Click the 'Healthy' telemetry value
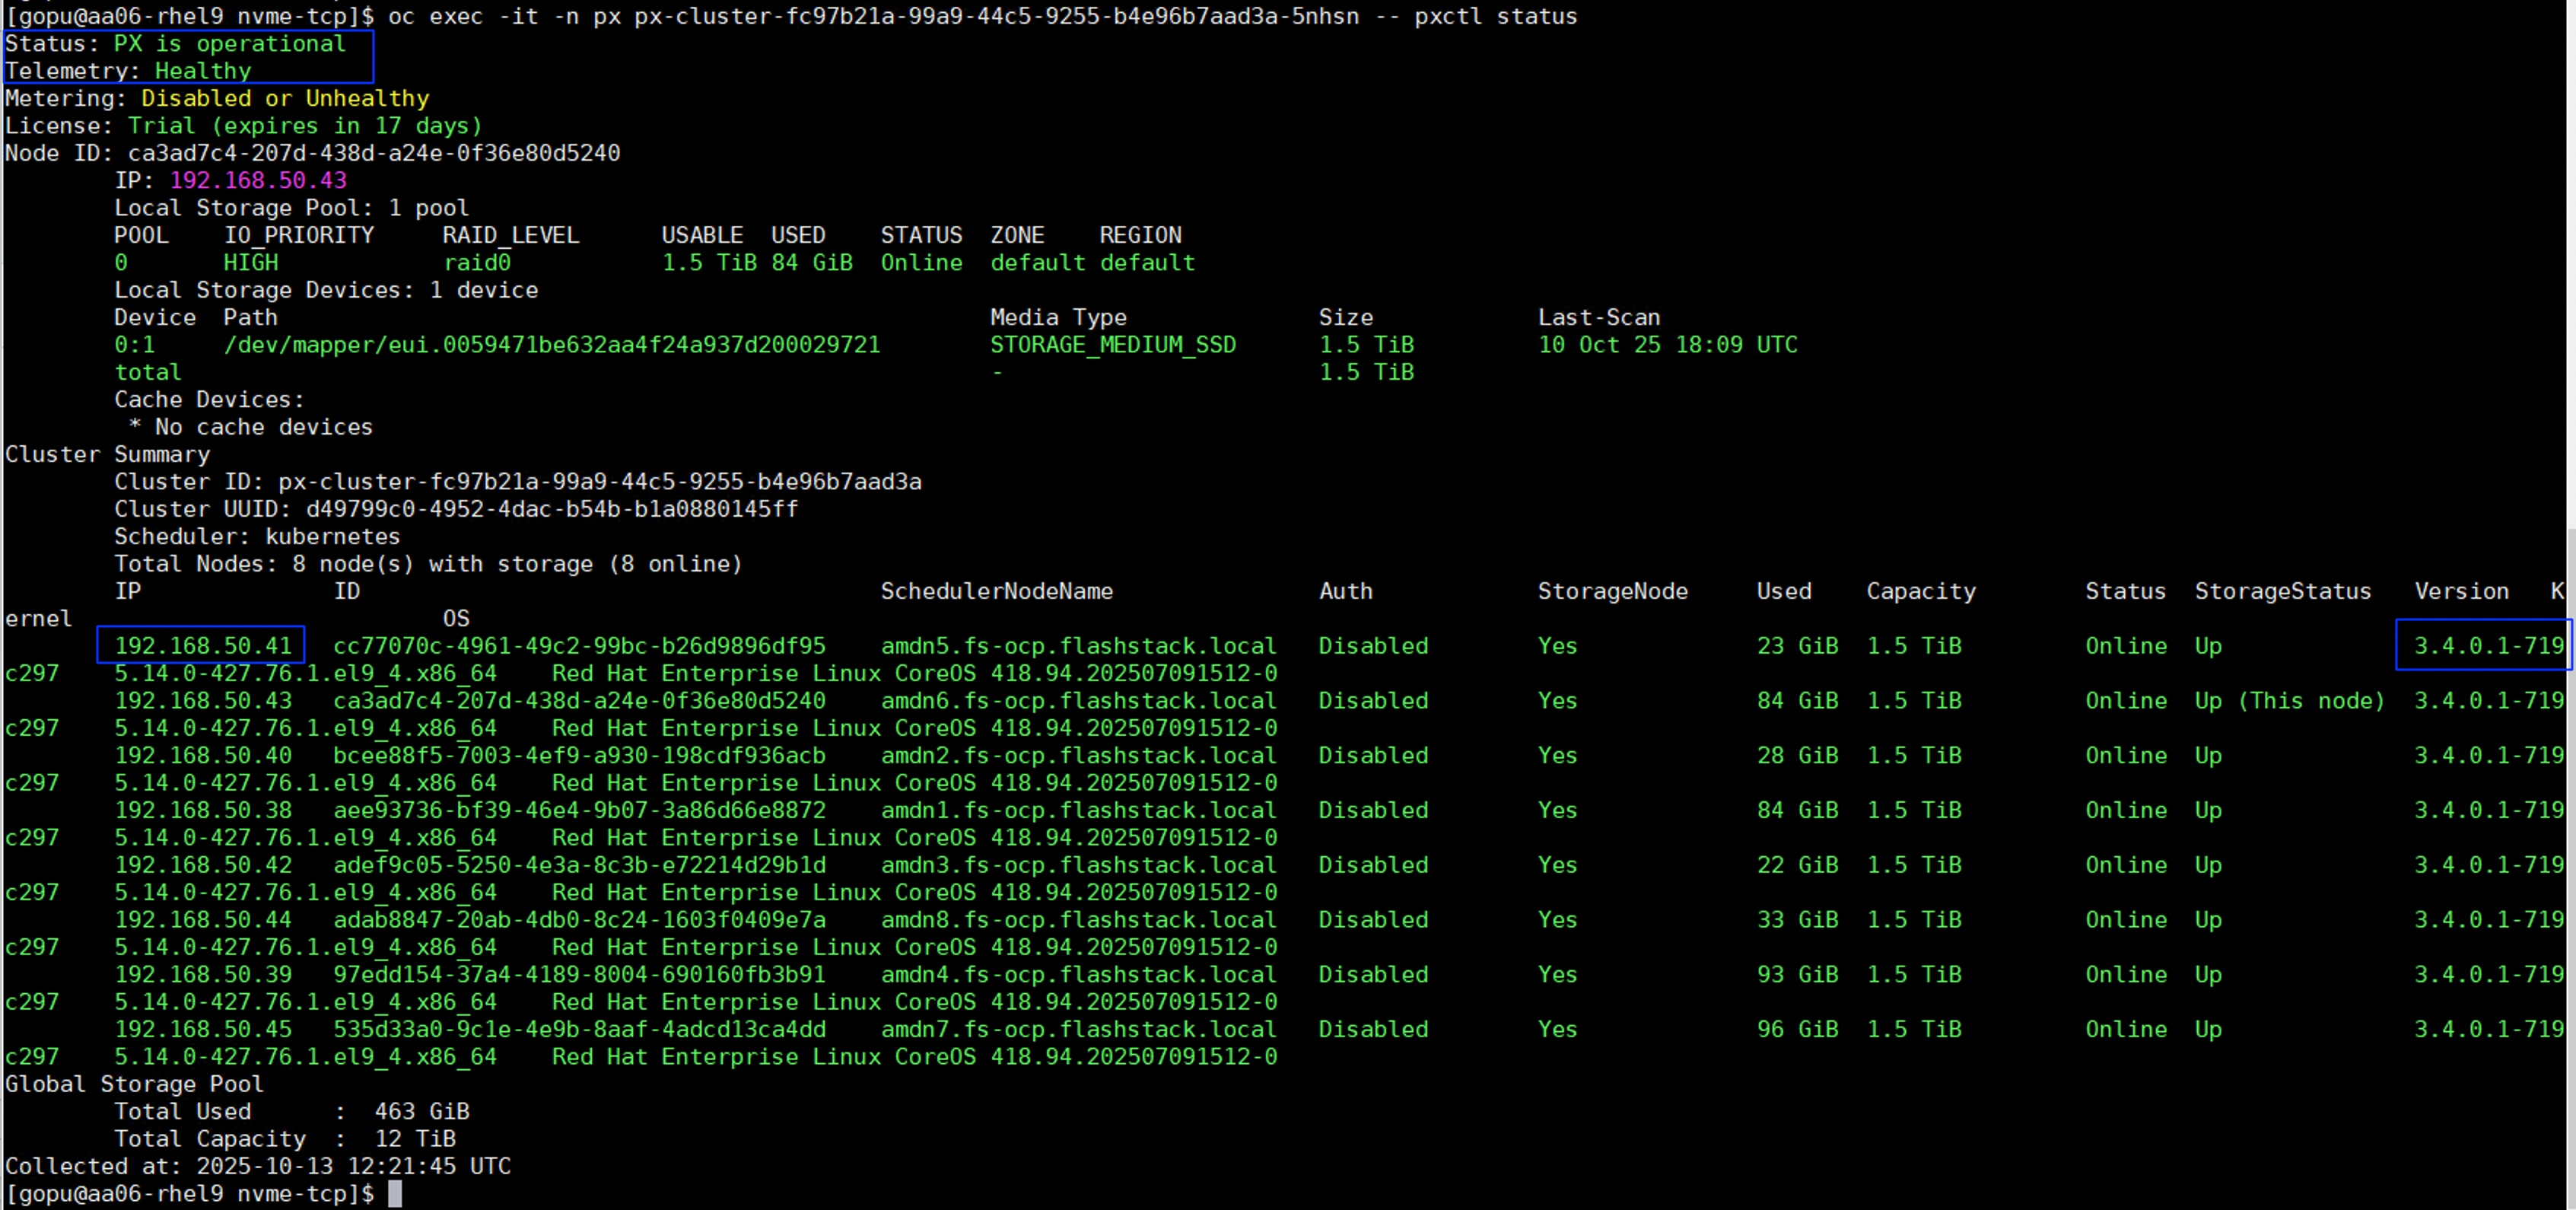The height and width of the screenshot is (1210, 2576). click(202, 71)
